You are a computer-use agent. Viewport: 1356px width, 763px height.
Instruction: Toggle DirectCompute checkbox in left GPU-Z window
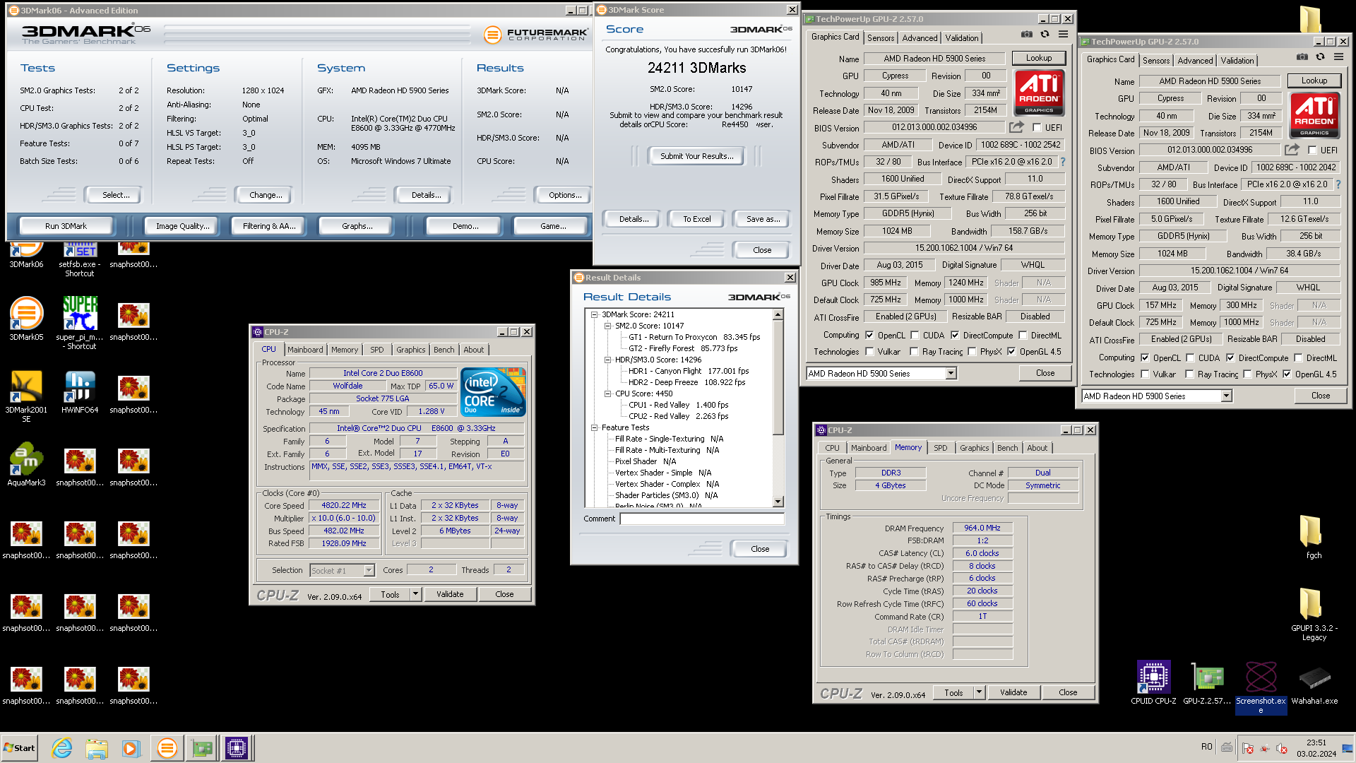955,336
